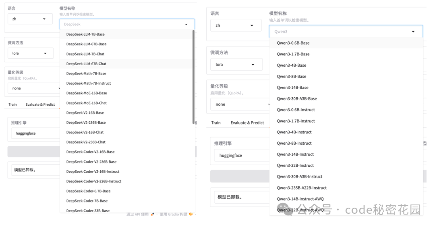This screenshot has width=435, height=227.
Task: Select Qwen3-1.7B-Instruct model
Action: tap(346, 121)
